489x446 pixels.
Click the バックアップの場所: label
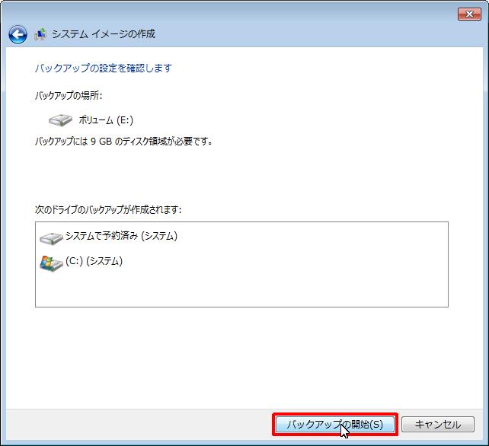69,96
